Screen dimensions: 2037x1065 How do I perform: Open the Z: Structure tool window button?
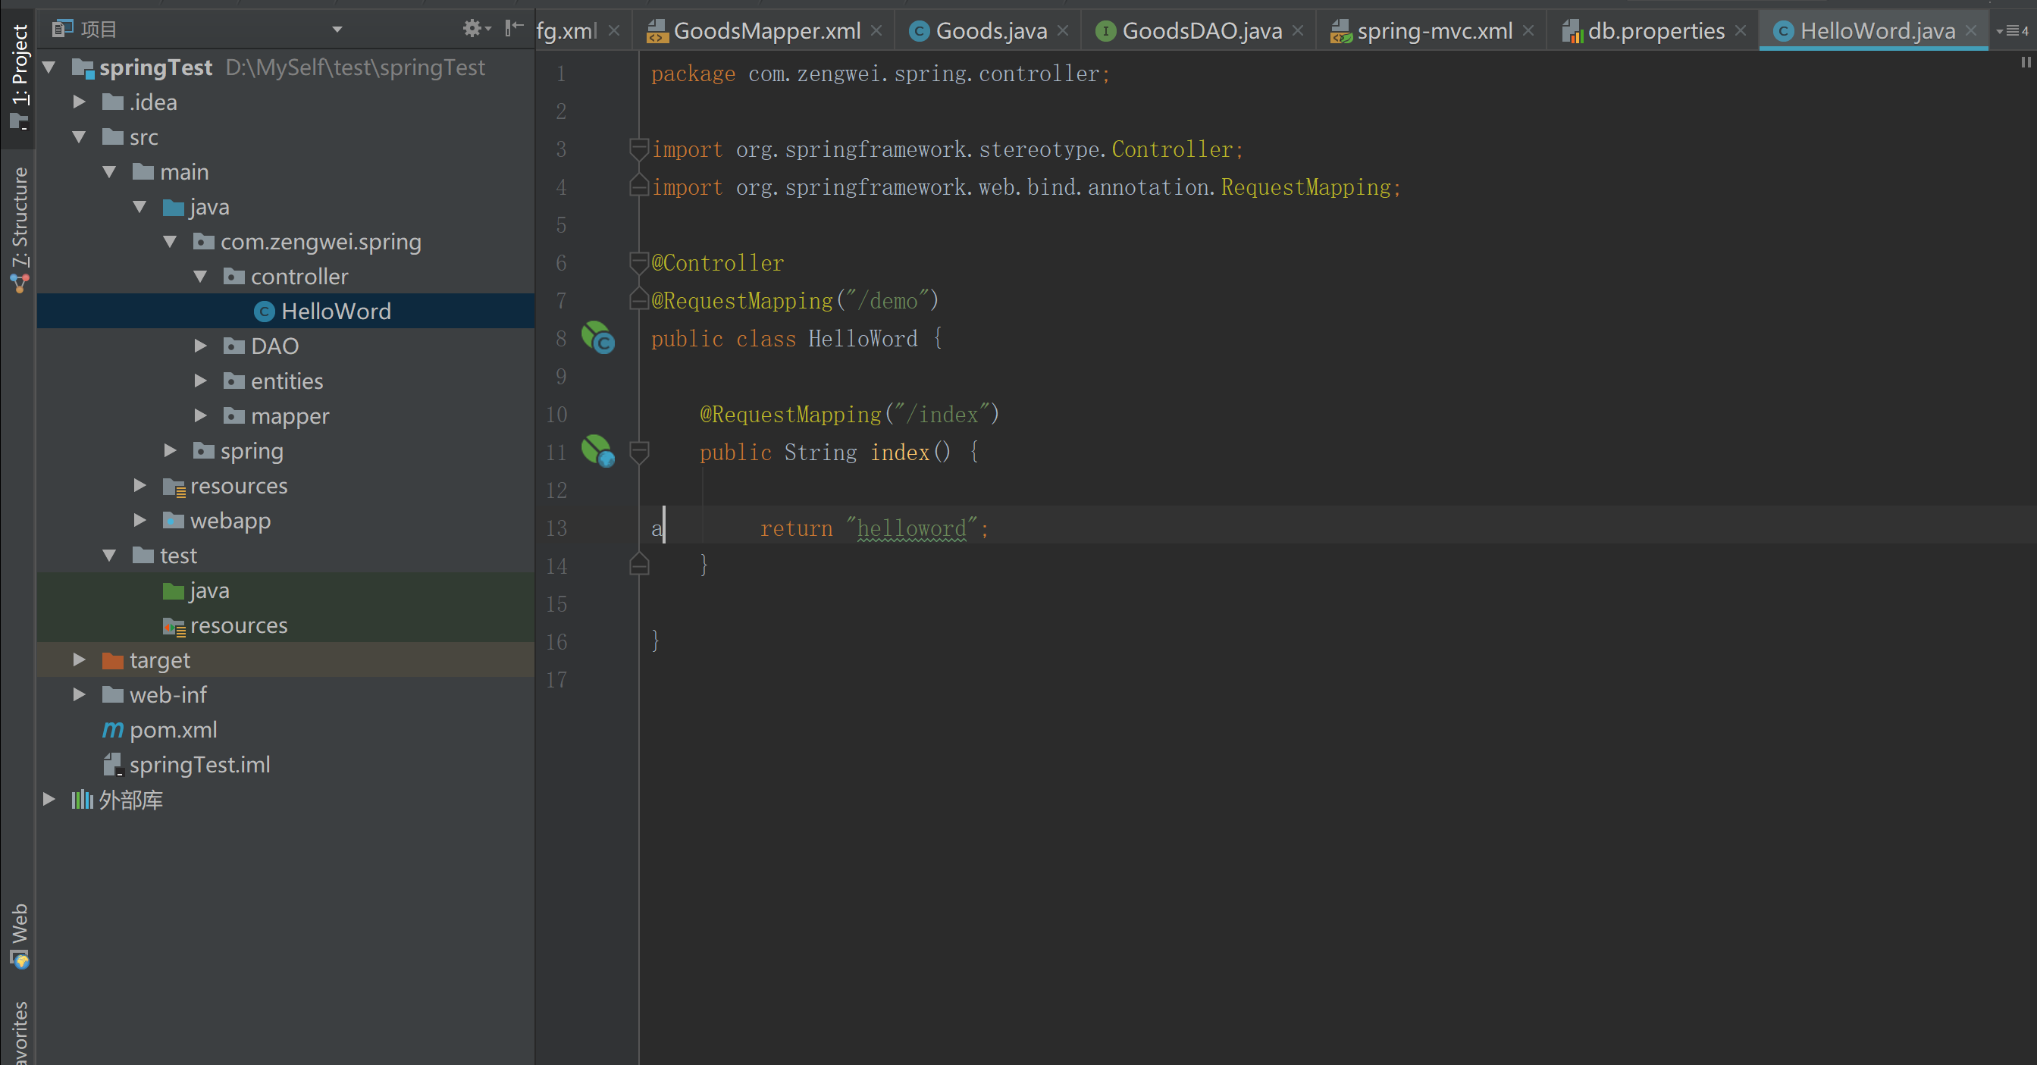point(19,229)
